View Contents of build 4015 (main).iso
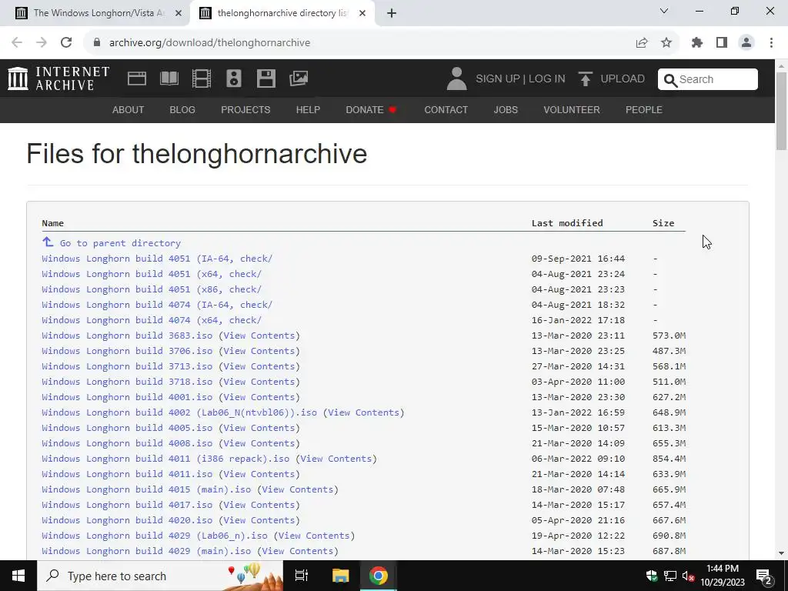The width and height of the screenshot is (788, 591). click(298, 489)
